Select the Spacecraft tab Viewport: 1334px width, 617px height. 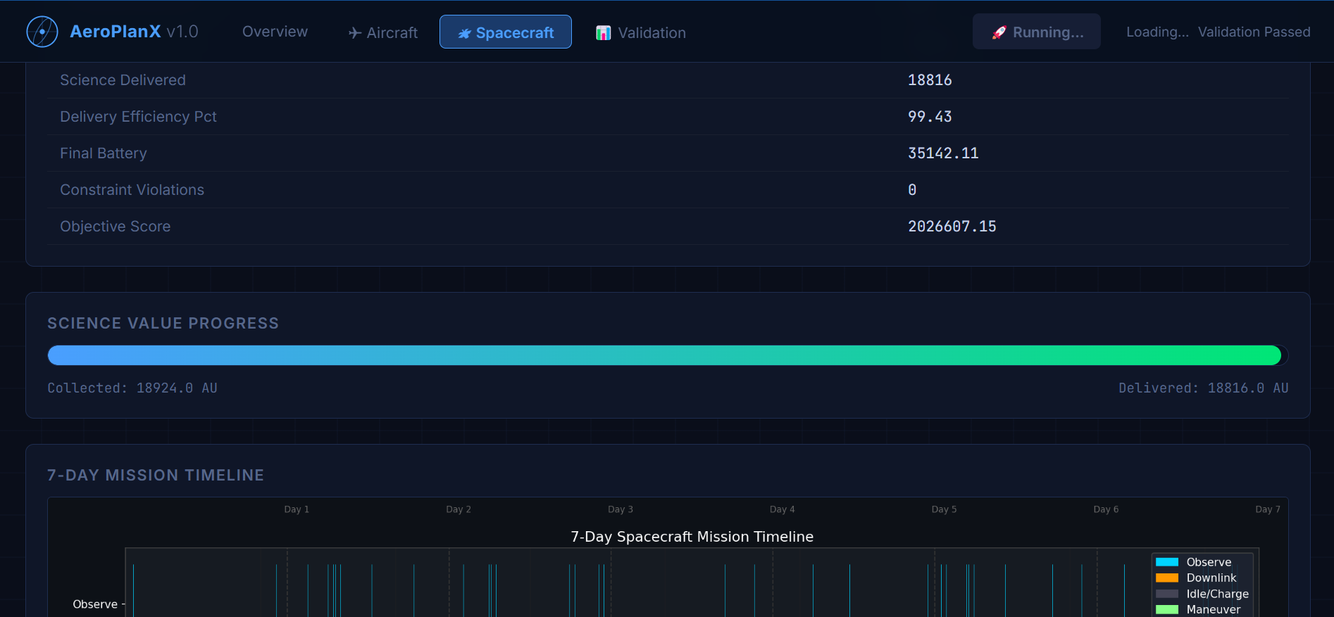pyautogui.click(x=506, y=32)
